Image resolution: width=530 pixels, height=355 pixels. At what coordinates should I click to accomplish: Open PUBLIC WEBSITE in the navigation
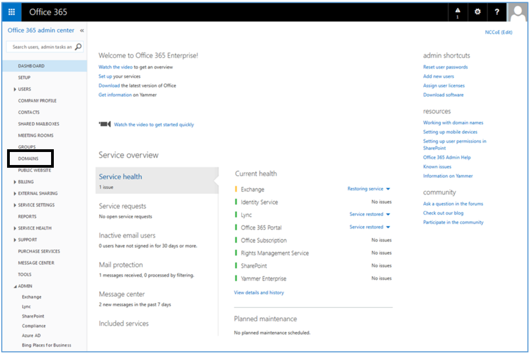(x=34, y=170)
